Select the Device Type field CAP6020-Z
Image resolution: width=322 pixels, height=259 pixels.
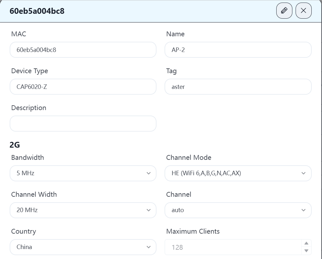pos(83,87)
